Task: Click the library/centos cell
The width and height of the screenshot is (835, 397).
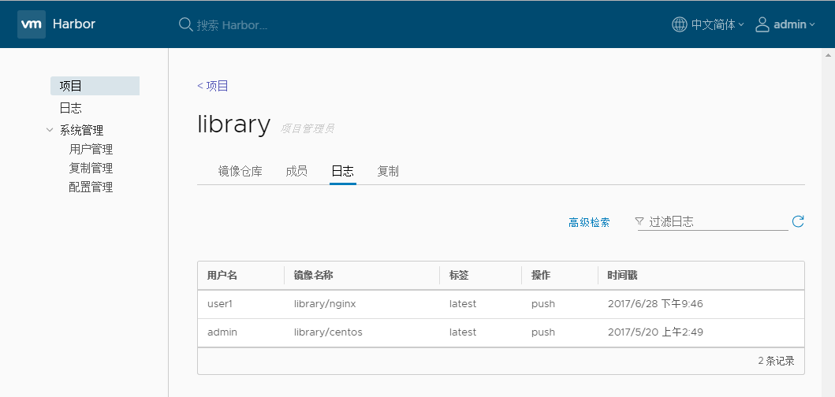Action: [328, 332]
